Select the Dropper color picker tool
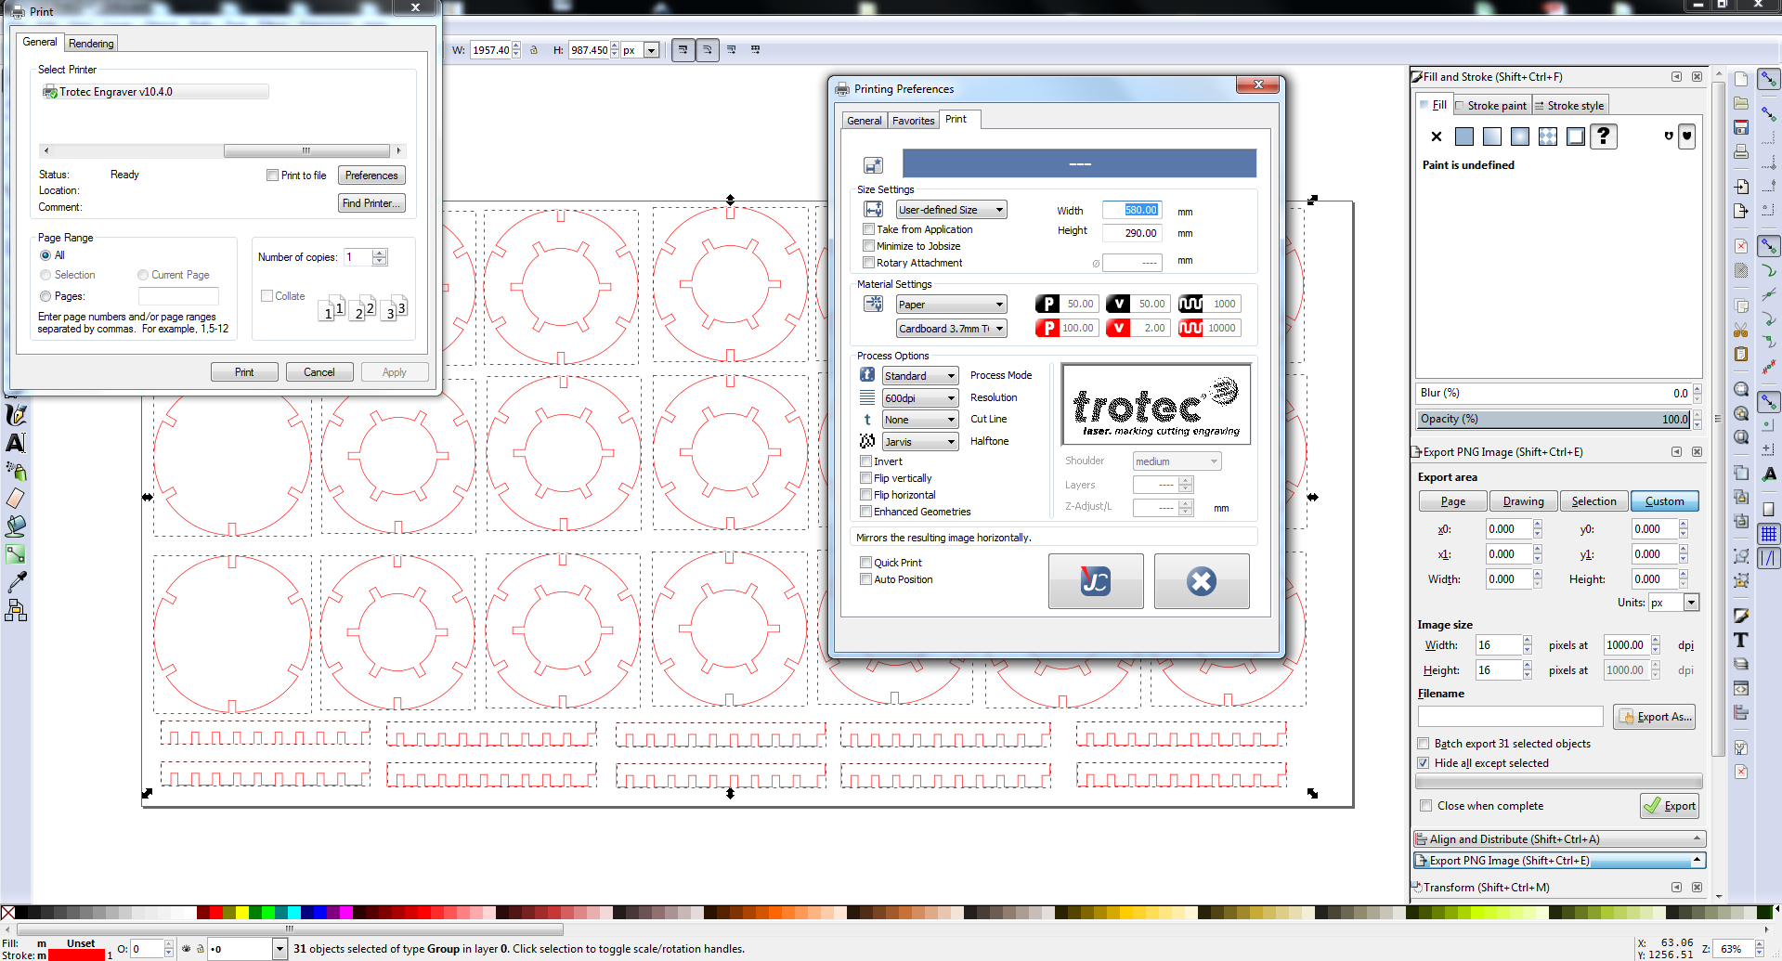Image resolution: width=1782 pixels, height=961 pixels. point(16,582)
